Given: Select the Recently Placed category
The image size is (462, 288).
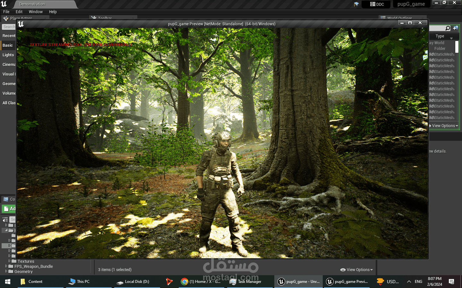Looking at the screenshot, I should click(x=8, y=36).
